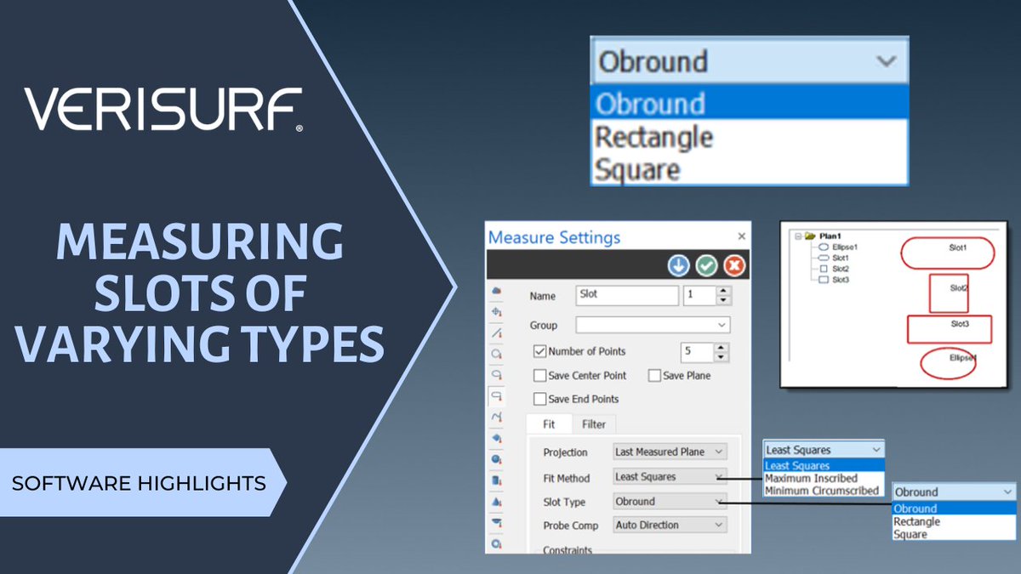The image size is (1021, 574).
Task: Confirm with the green checkmark button
Action: pyautogui.click(x=707, y=264)
